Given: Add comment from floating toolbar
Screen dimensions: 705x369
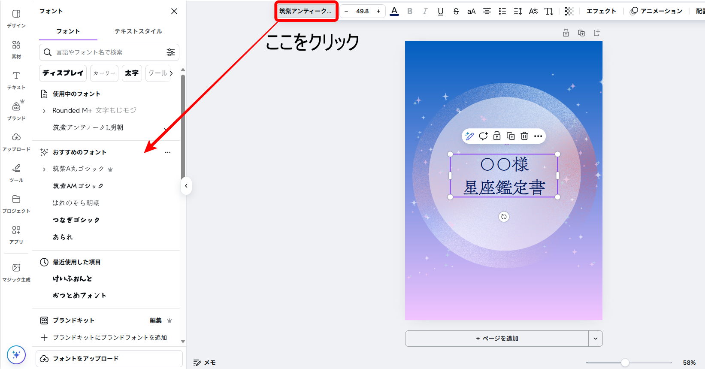Looking at the screenshot, I should pyautogui.click(x=483, y=136).
